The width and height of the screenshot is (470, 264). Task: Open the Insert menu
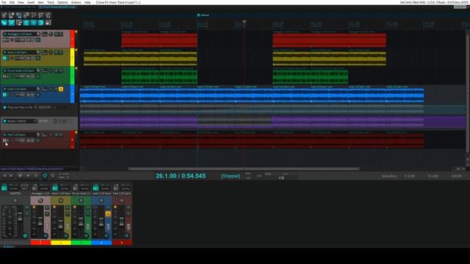click(x=31, y=2)
